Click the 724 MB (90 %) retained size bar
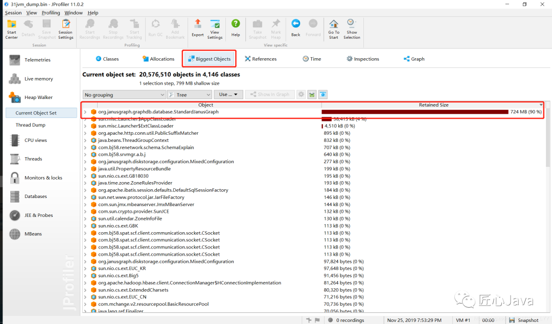 [x=415, y=112]
